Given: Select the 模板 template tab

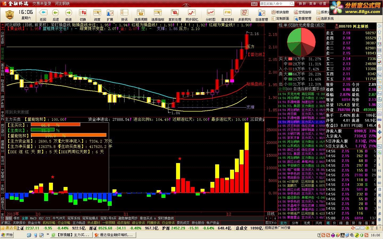Looking at the screenshot, I should pyautogui.click(x=16, y=218).
